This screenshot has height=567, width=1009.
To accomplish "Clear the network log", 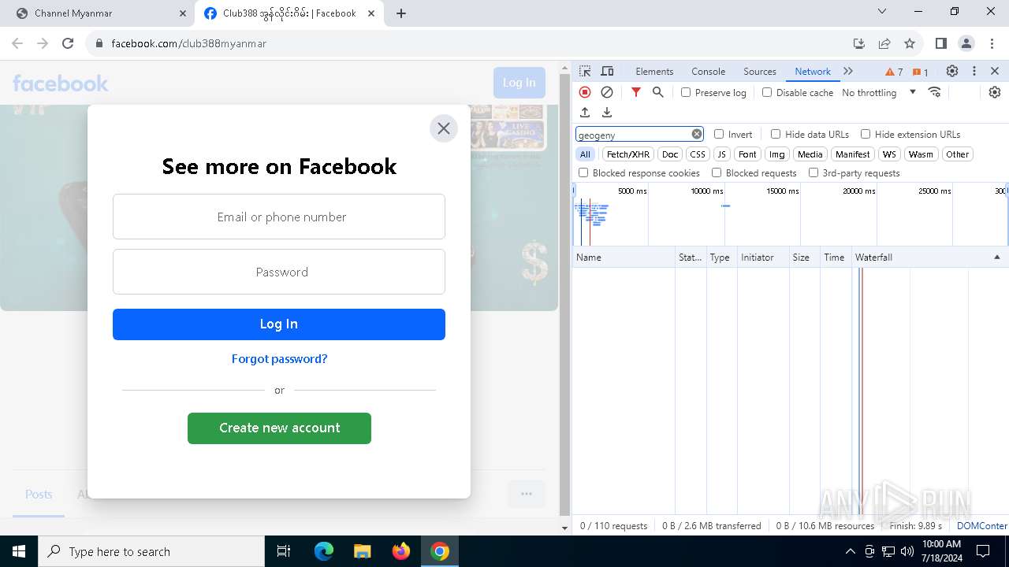I will [x=607, y=92].
